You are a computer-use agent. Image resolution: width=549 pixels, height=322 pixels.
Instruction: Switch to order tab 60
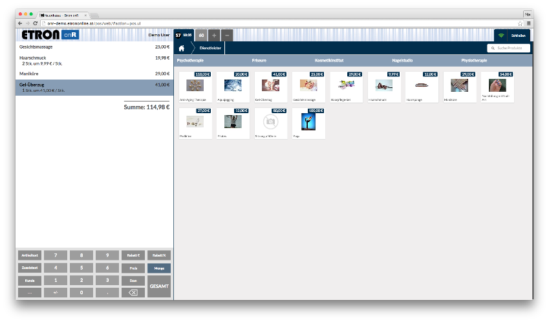click(x=201, y=35)
